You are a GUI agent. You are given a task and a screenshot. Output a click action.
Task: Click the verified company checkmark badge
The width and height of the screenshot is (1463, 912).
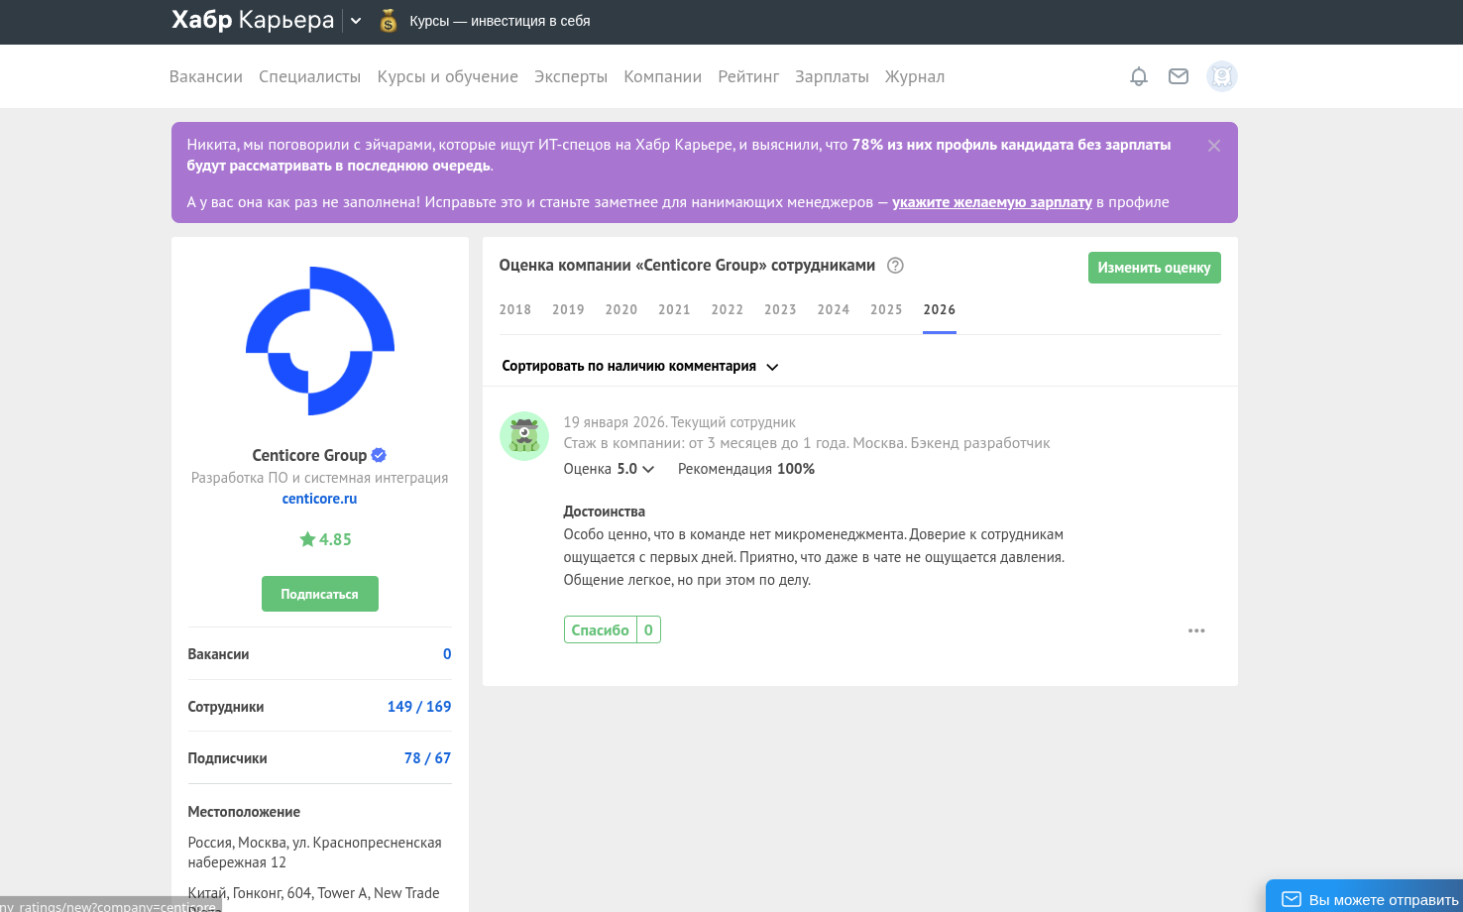click(379, 455)
